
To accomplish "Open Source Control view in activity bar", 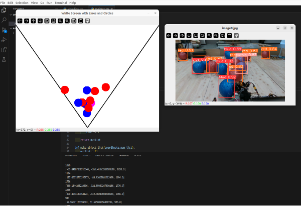I will pyautogui.click(x=4, y=30).
